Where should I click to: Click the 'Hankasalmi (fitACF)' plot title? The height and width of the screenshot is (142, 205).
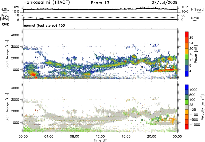tap(47, 2)
